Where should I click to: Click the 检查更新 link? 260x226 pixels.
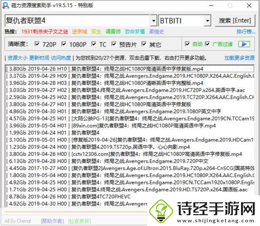[x=79, y=221]
